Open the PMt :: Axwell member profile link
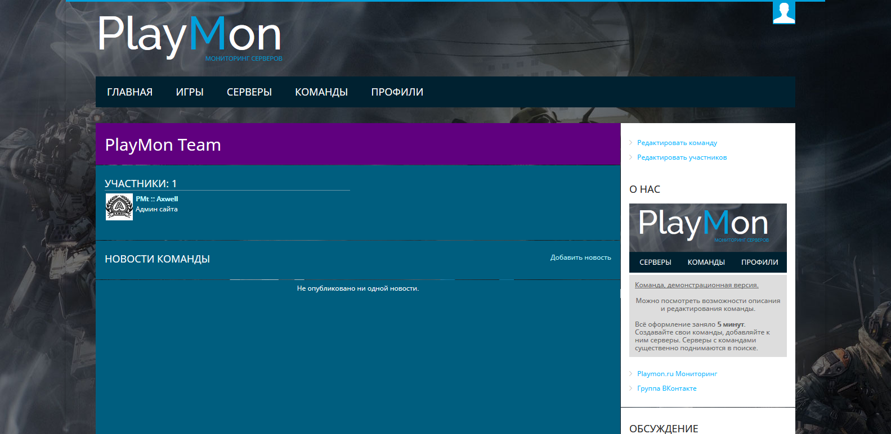Screen dimensions: 891x434 [x=156, y=199]
